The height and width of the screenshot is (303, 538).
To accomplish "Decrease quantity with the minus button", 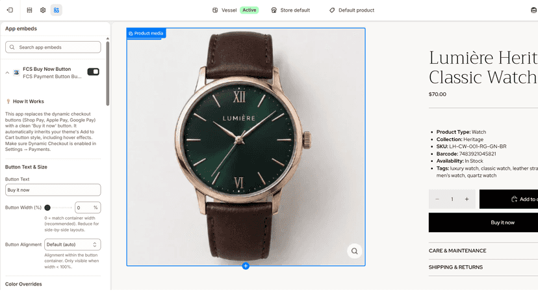I will click(437, 199).
